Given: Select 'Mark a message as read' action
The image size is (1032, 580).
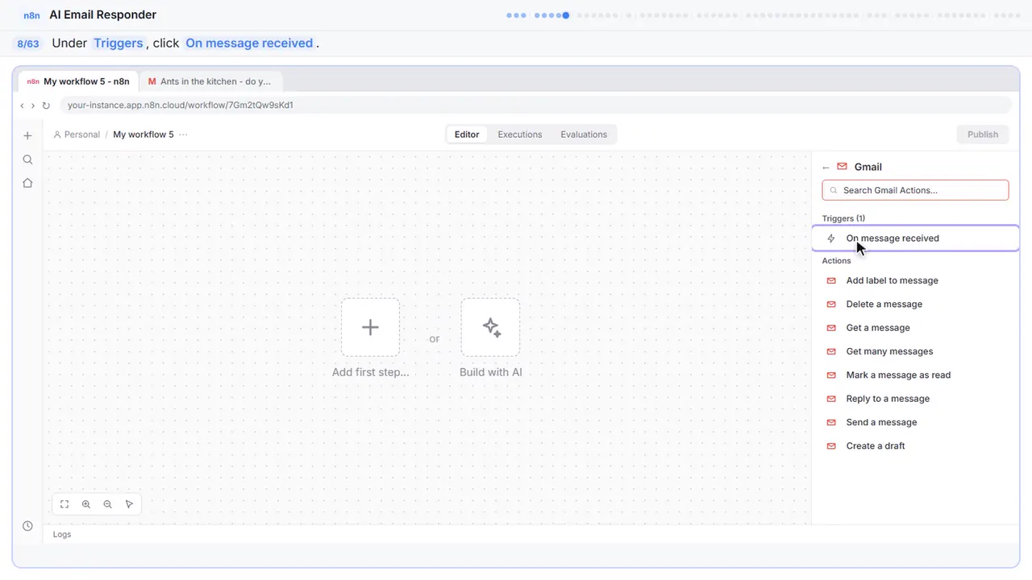Looking at the screenshot, I should [915, 375].
